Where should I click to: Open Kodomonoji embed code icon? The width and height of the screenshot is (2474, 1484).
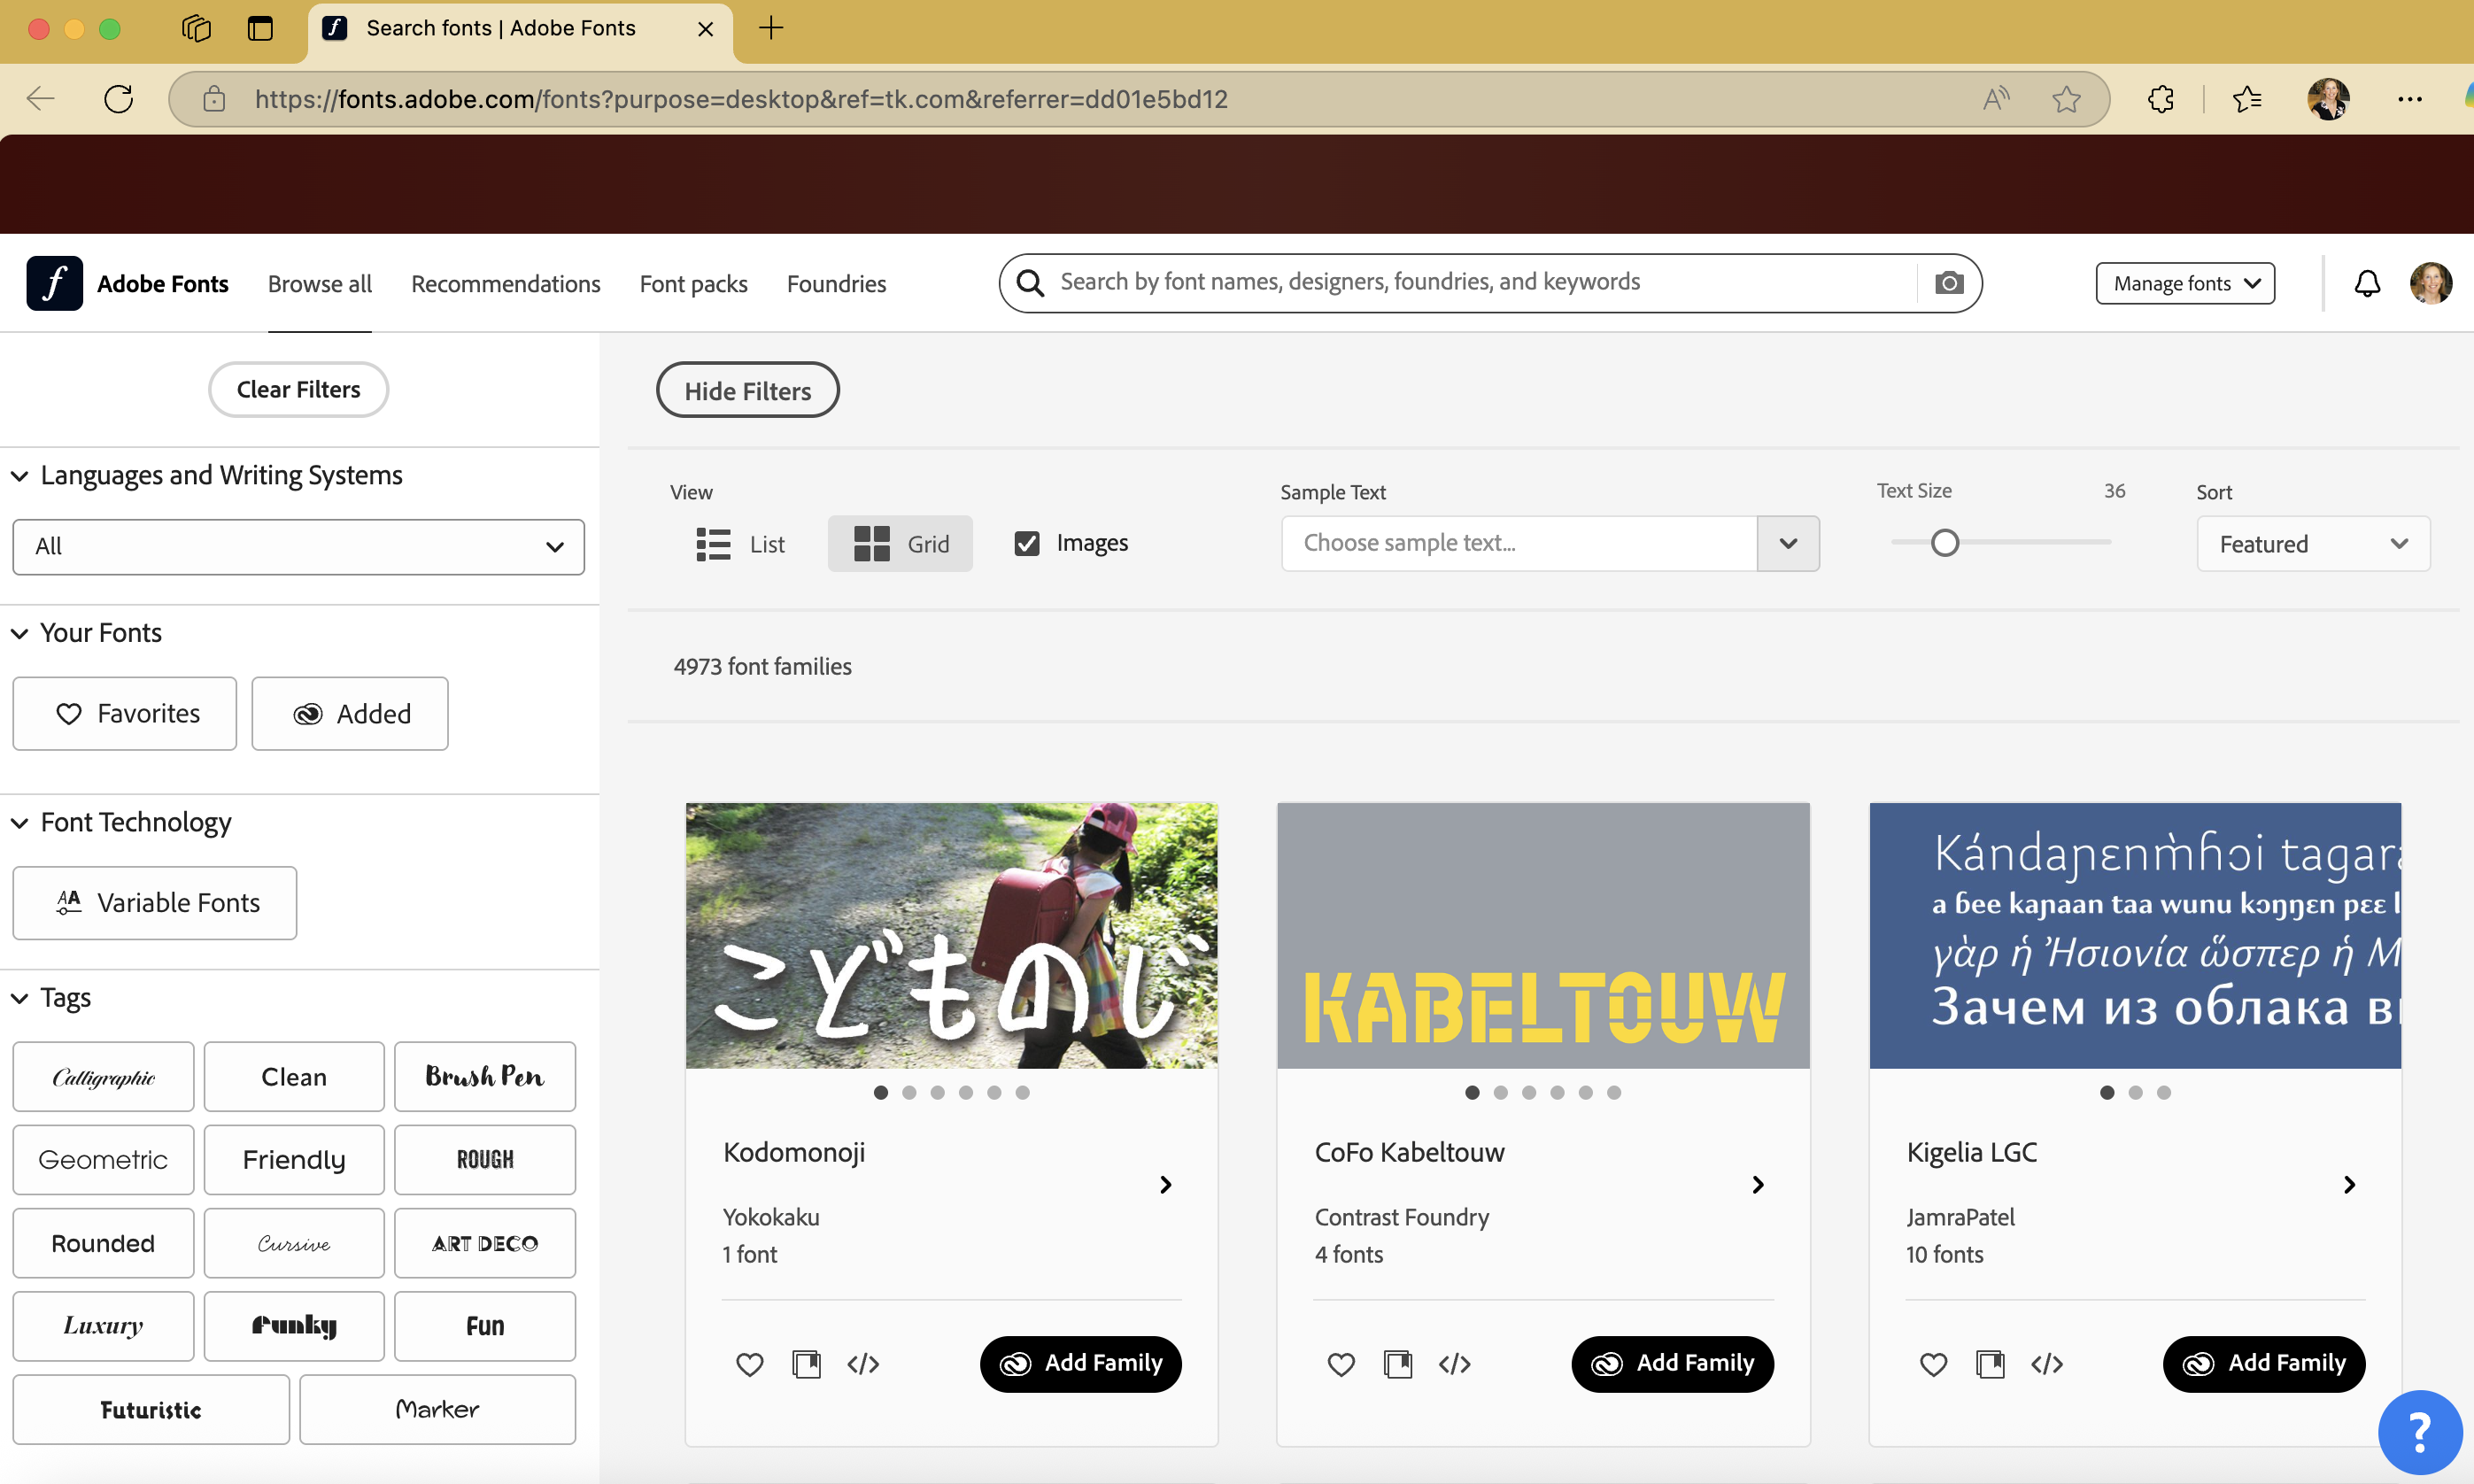(863, 1364)
